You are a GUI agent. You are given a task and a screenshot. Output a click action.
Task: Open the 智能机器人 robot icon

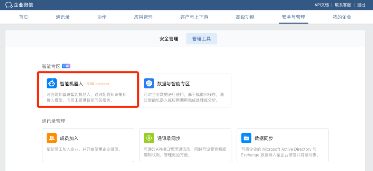(x=51, y=84)
